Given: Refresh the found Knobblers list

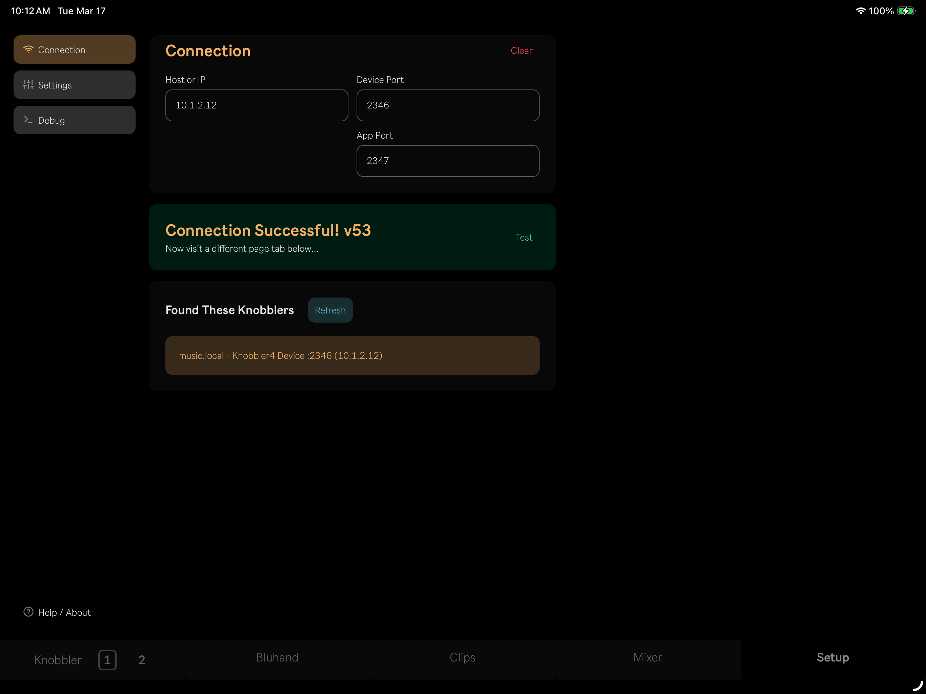Looking at the screenshot, I should point(330,310).
